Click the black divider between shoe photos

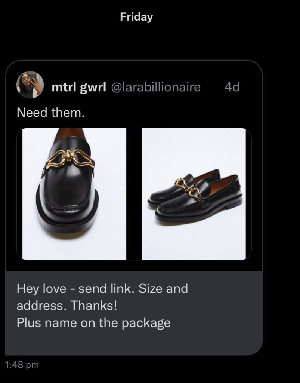(134, 194)
